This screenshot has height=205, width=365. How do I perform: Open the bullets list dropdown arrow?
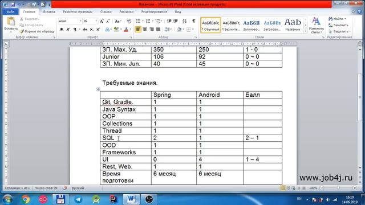[143, 21]
